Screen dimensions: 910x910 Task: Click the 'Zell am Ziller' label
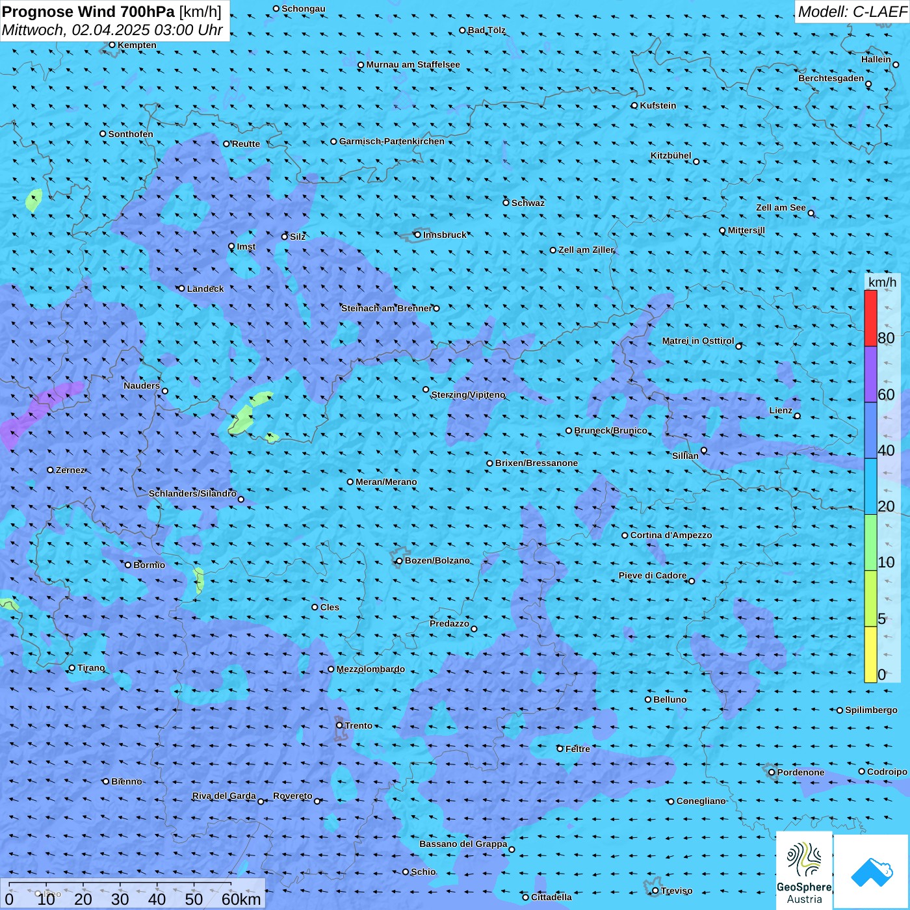tap(586, 250)
